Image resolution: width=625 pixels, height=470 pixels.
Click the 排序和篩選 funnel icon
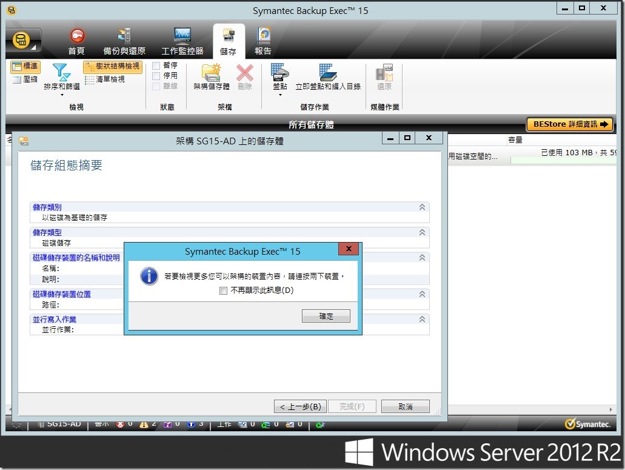tap(61, 72)
